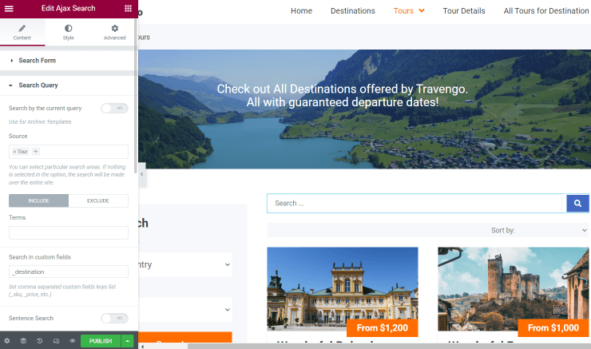Click the Publish button
The width and height of the screenshot is (591, 349).
(101, 341)
